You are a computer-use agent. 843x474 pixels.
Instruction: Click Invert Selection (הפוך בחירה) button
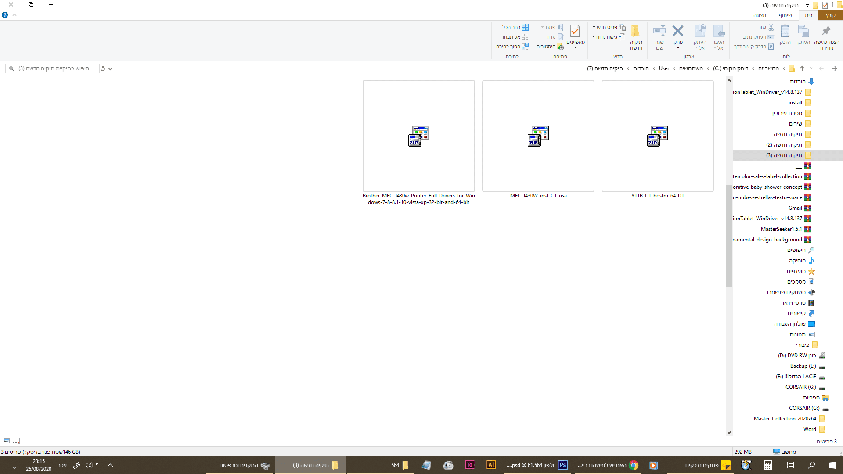(x=512, y=47)
